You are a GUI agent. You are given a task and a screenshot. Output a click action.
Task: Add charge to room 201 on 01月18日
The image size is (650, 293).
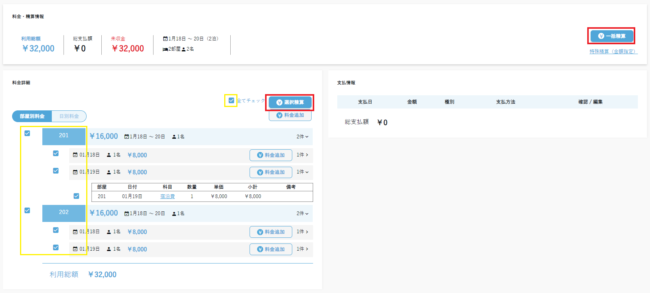(271, 155)
